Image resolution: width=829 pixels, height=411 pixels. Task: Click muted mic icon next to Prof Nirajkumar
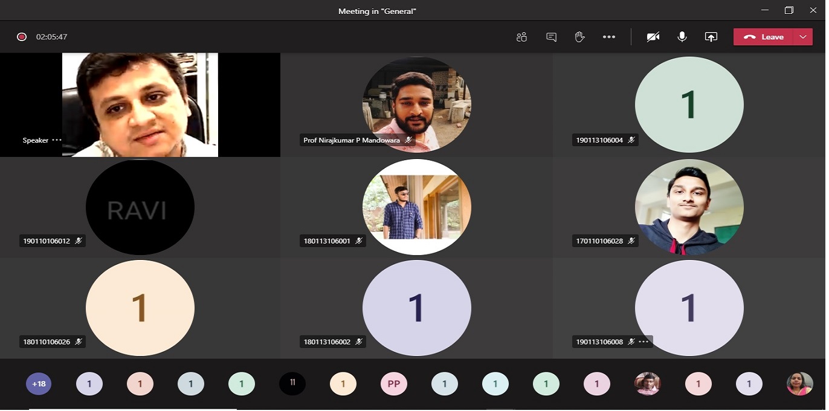click(x=408, y=140)
